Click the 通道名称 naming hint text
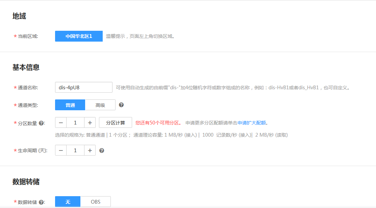 click(x=233, y=88)
